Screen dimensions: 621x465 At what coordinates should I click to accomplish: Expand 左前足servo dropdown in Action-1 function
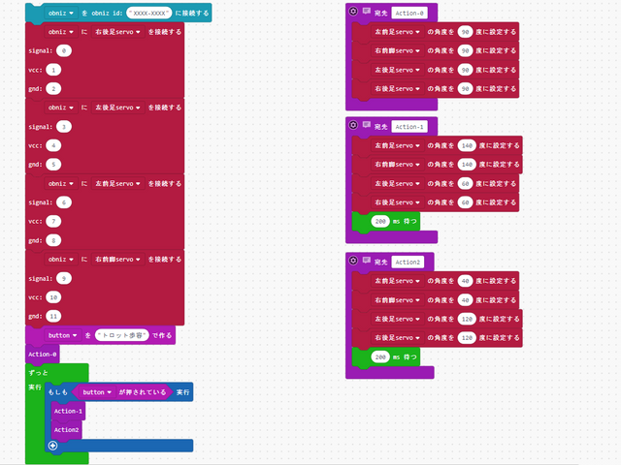[x=398, y=146]
